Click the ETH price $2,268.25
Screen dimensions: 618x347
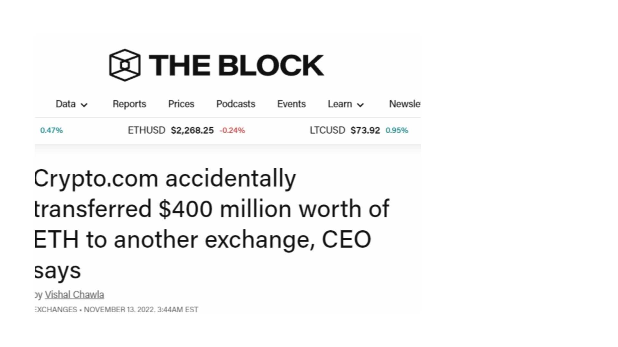192,130
